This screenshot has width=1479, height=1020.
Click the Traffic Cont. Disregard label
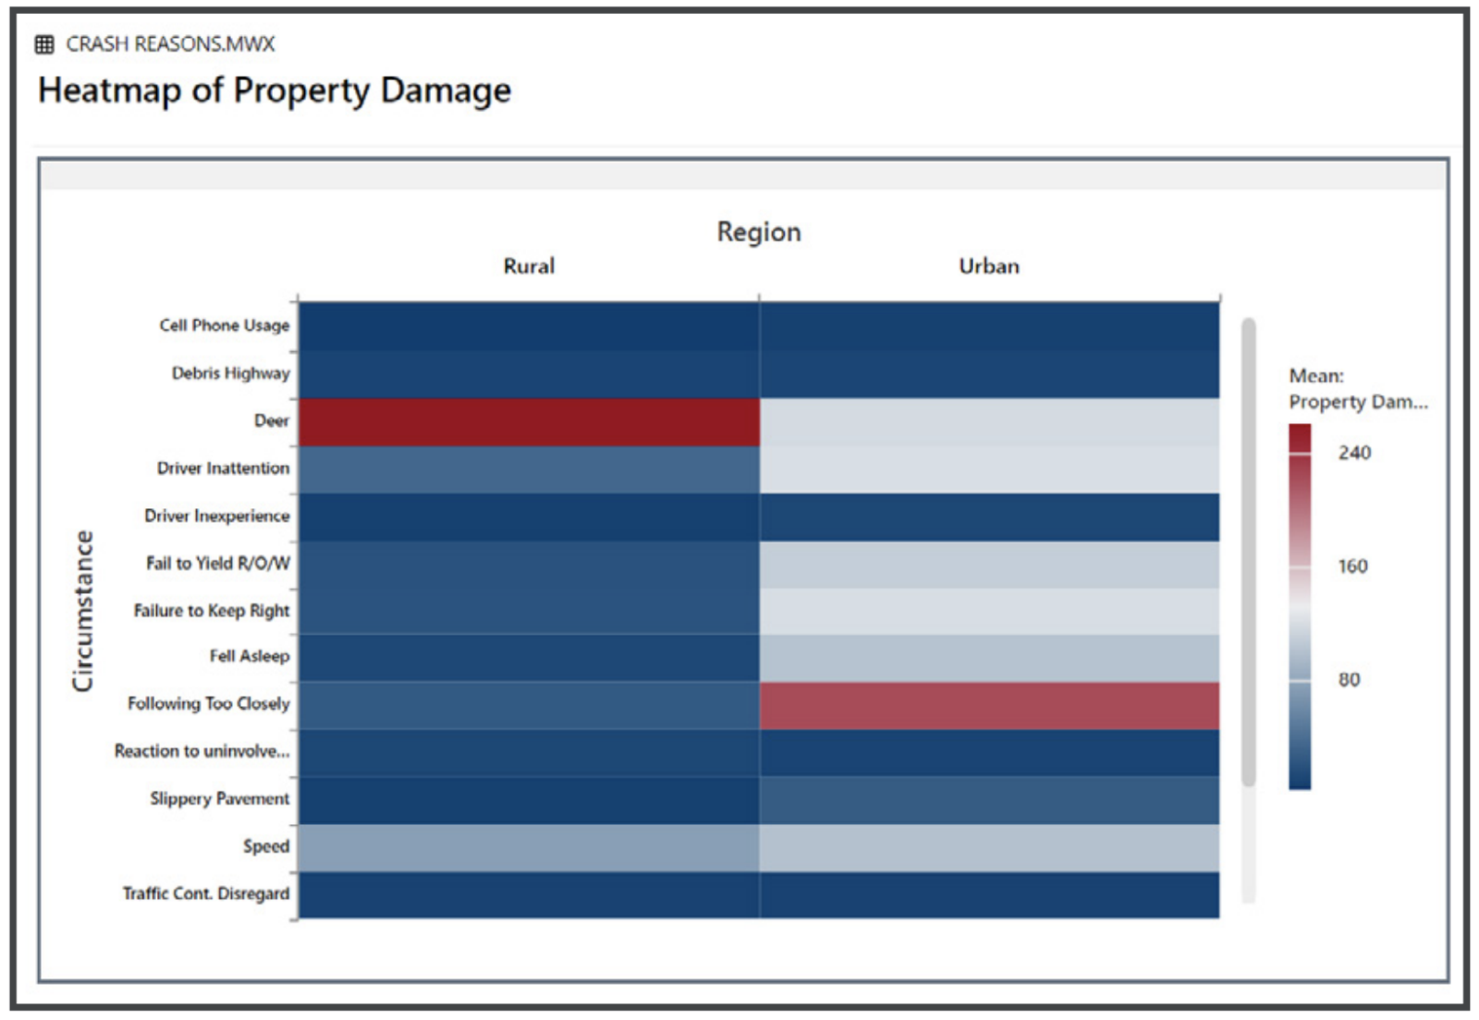pyautogui.click(x=205, y=893)
